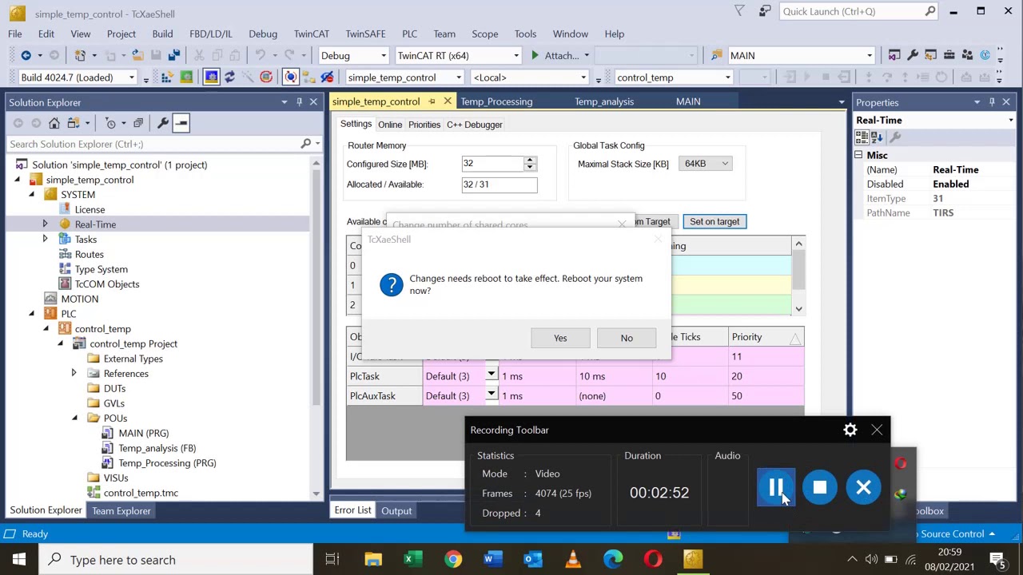Toggle the Preview Selected Items button
The height and width of the screenshot is (575, 1023).
tap(181, 123)
